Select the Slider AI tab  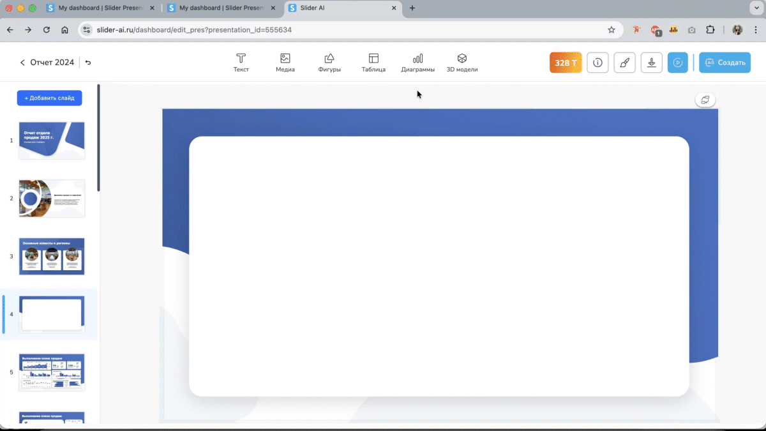click(x=343, y=8)
